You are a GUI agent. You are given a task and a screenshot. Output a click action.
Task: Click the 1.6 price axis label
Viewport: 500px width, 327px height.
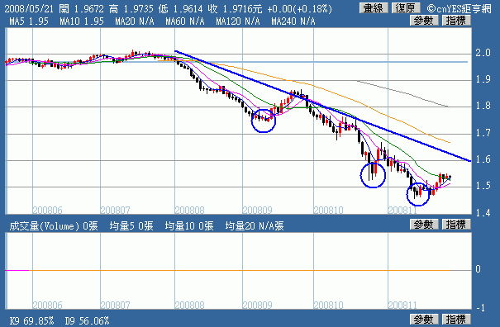click(x=483, y=159)
